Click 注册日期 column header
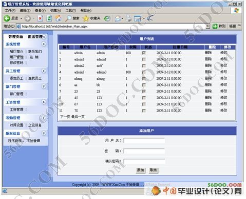Screen dimensions: 246x199 point(180,47)
